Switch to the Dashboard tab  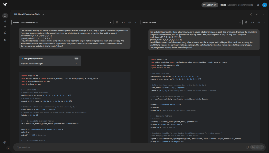point(232,5)
